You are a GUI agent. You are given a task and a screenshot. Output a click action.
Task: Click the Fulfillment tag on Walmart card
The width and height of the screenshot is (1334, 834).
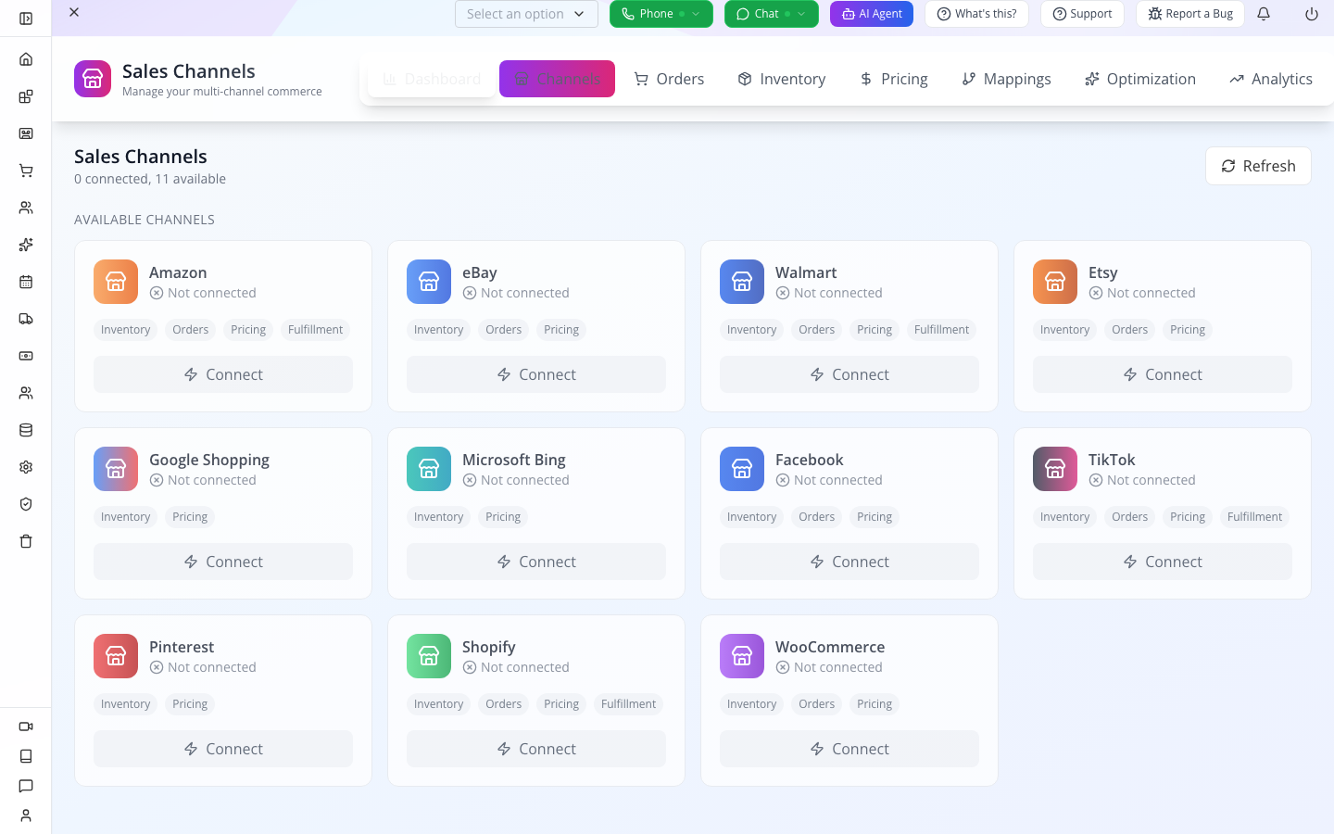click(x=941, y=330)
